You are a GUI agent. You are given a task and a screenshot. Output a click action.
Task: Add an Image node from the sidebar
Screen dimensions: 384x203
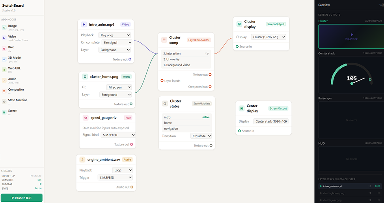click(22, 28)
